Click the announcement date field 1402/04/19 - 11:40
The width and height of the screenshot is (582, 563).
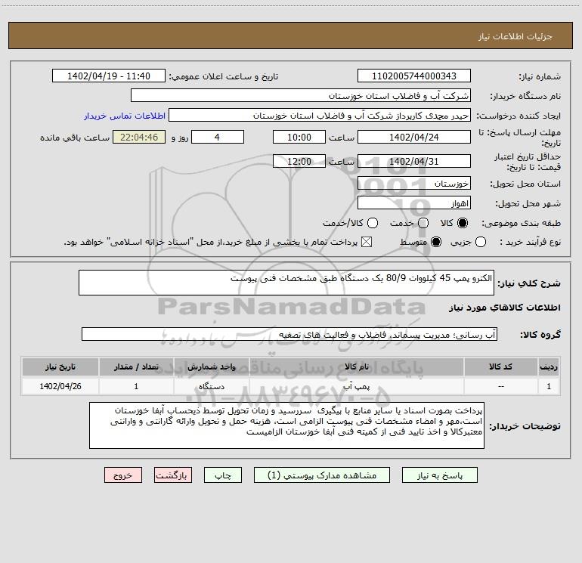[x=109, y=76]
